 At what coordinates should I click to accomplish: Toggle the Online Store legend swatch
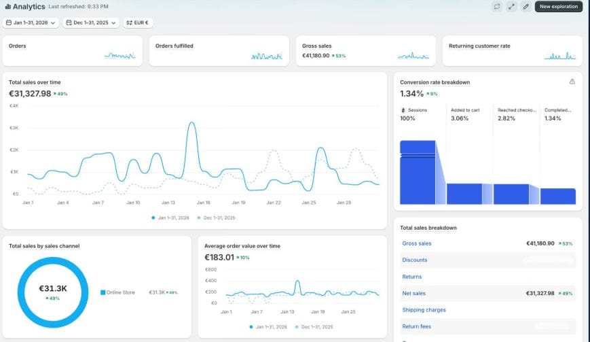pos(103,292)
